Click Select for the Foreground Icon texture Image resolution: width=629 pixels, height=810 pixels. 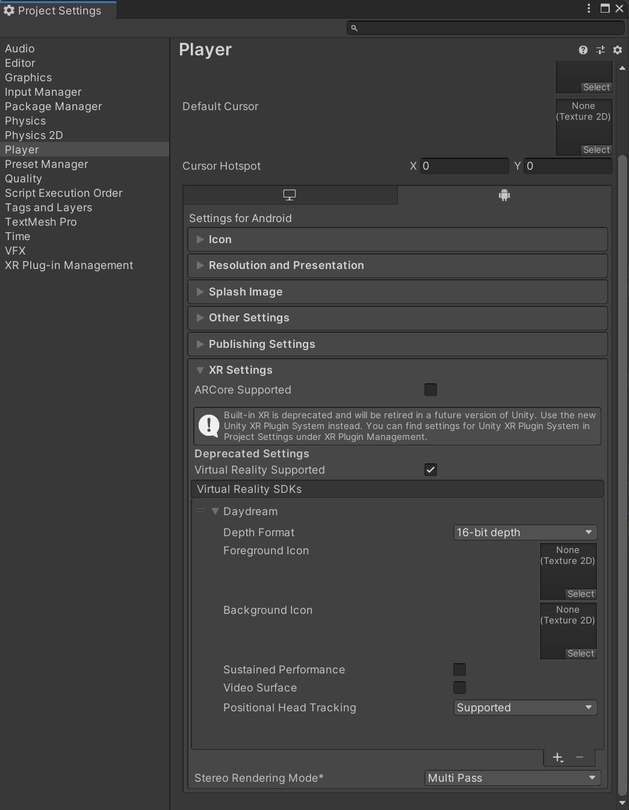coord(581,594)
